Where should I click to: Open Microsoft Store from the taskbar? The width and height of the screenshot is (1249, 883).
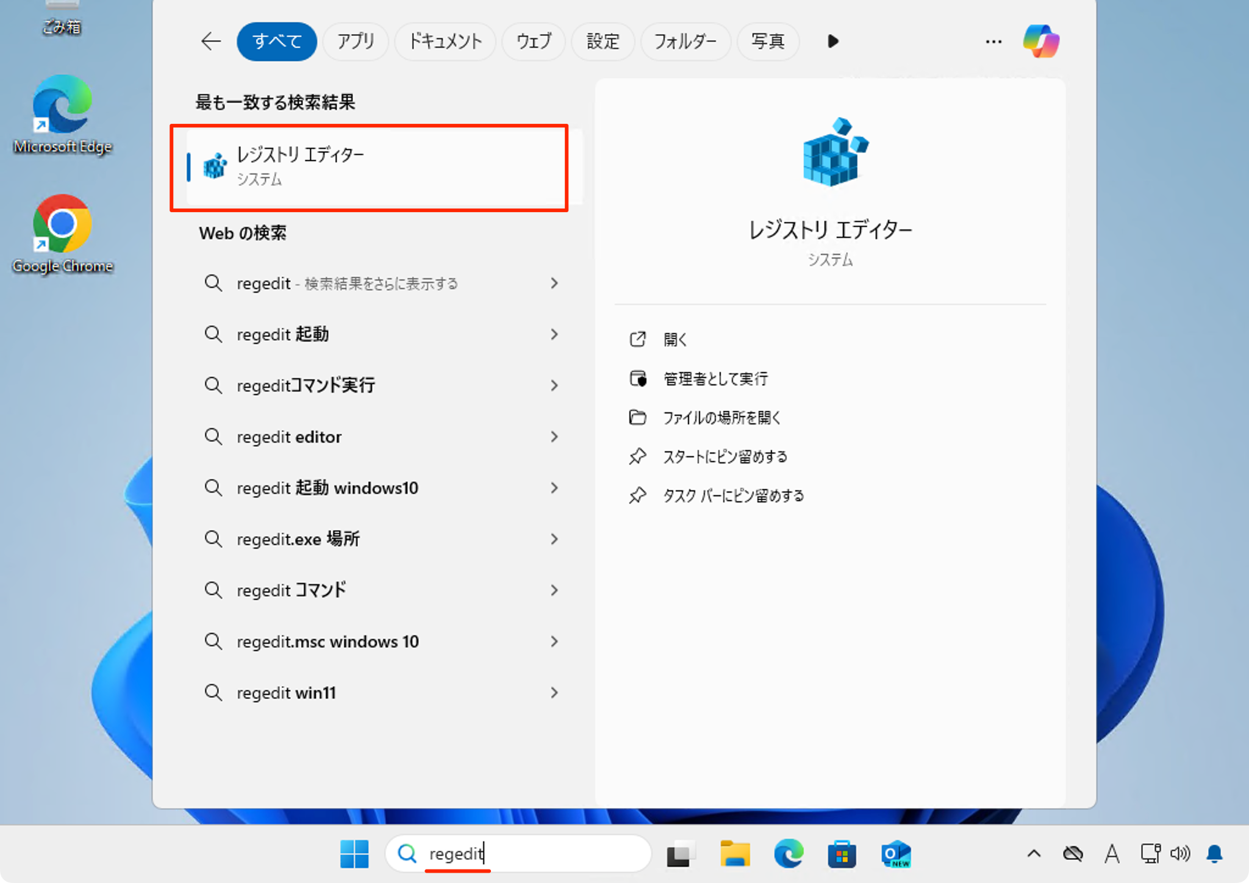842,854
